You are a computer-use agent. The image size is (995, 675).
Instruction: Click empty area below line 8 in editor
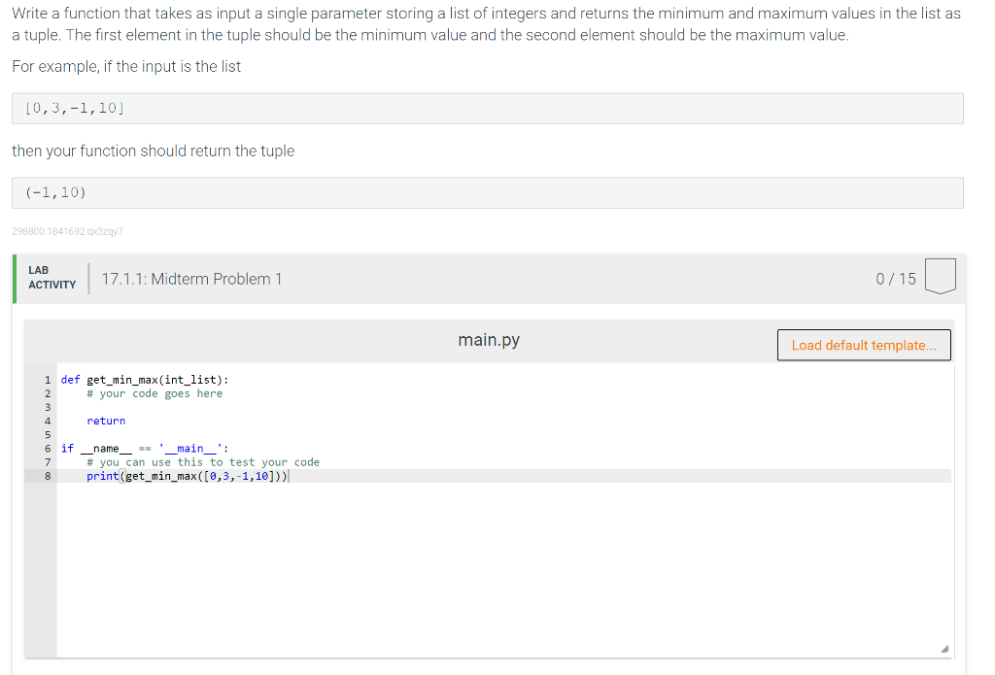coord(486,563)
